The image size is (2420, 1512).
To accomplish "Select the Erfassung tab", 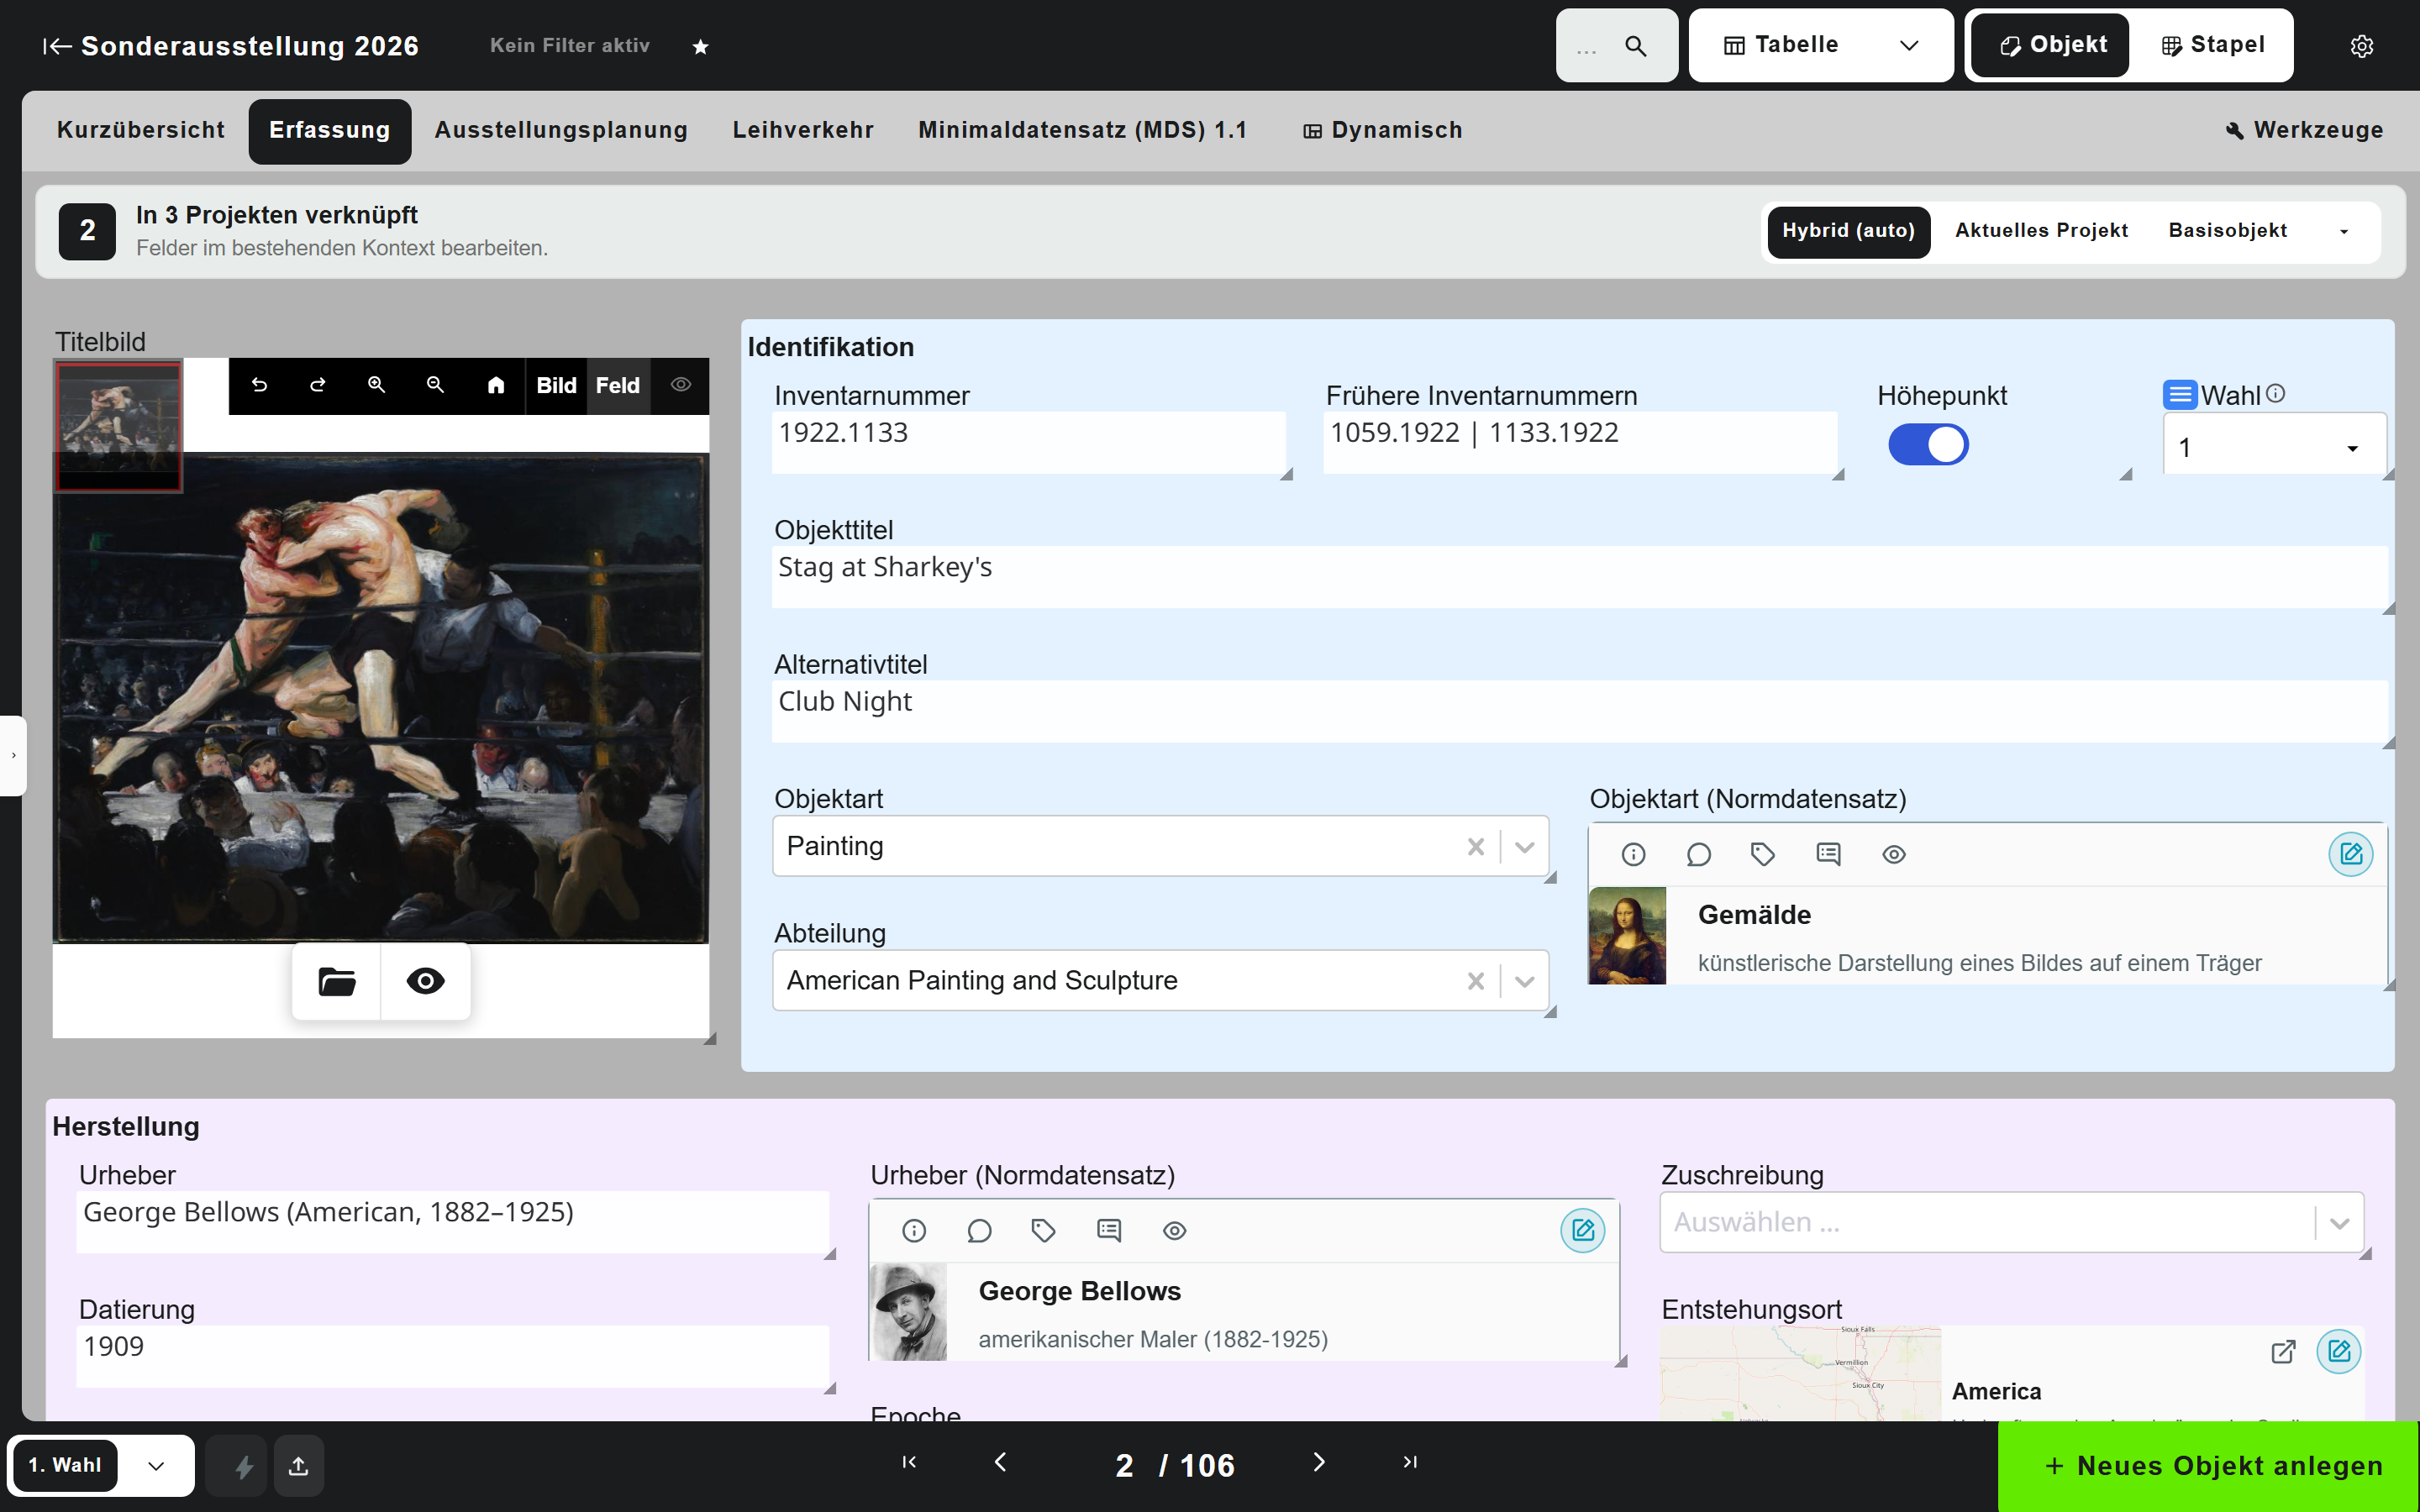I will tap(330, 131).
